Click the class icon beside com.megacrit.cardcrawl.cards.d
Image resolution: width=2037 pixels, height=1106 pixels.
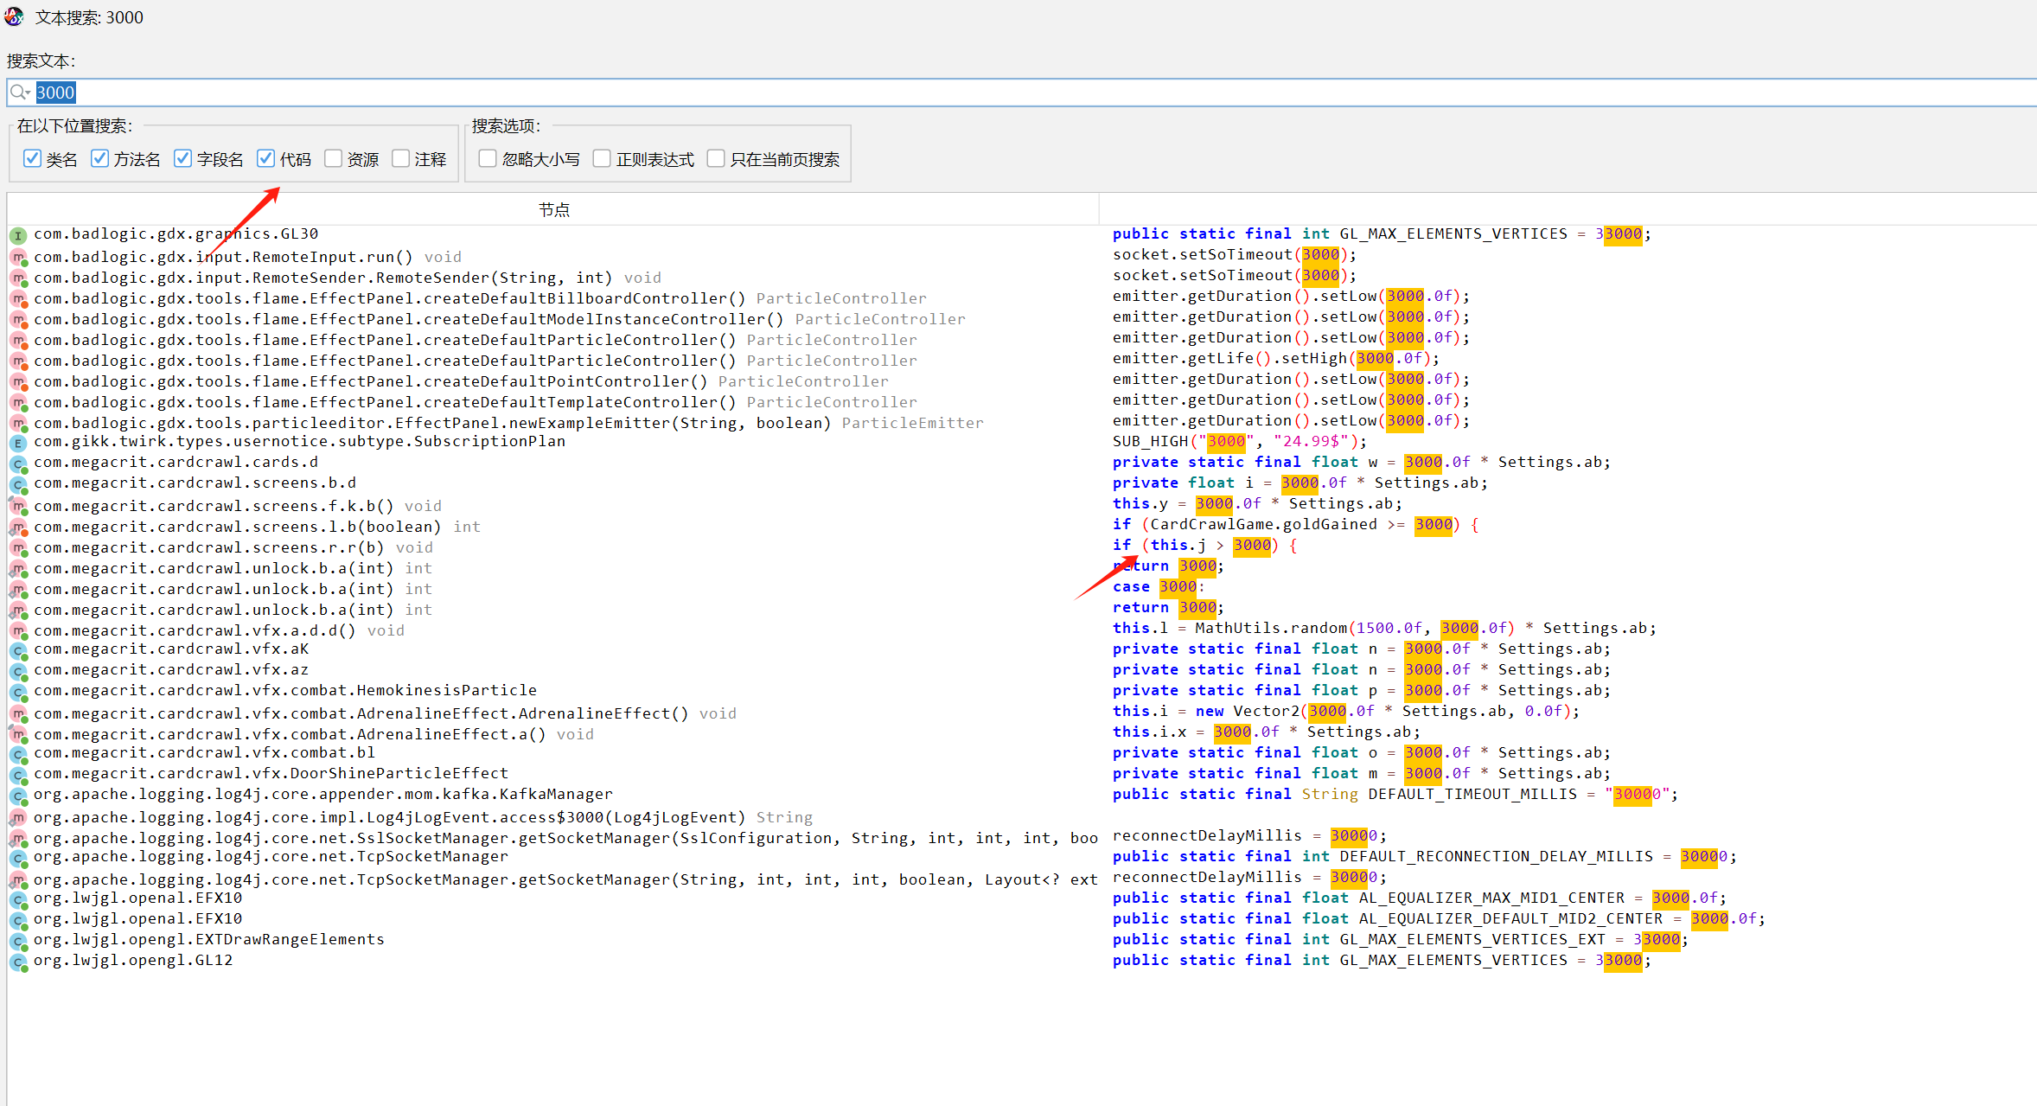point(18,463)
